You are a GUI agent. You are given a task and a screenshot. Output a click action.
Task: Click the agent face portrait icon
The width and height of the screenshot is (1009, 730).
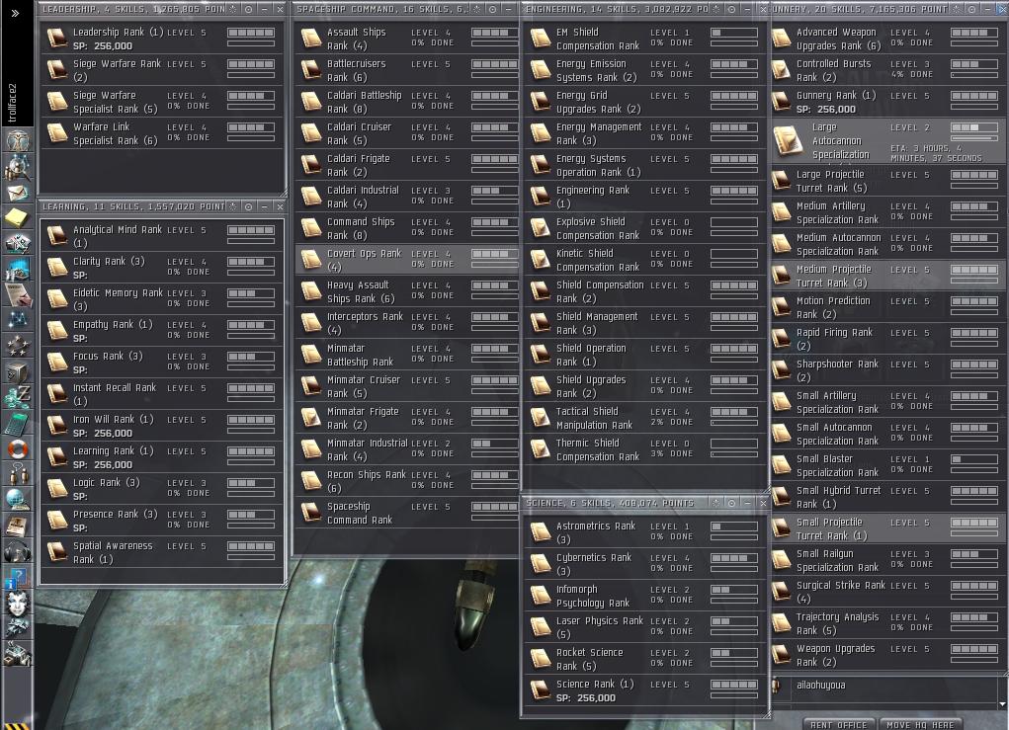[18, 603]
